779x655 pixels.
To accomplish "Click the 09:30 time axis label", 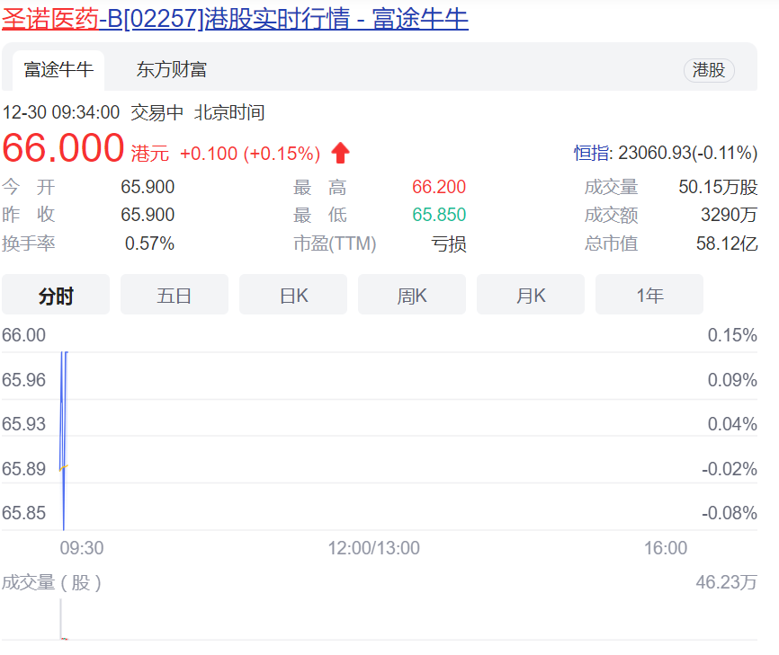I will point(82,548).
